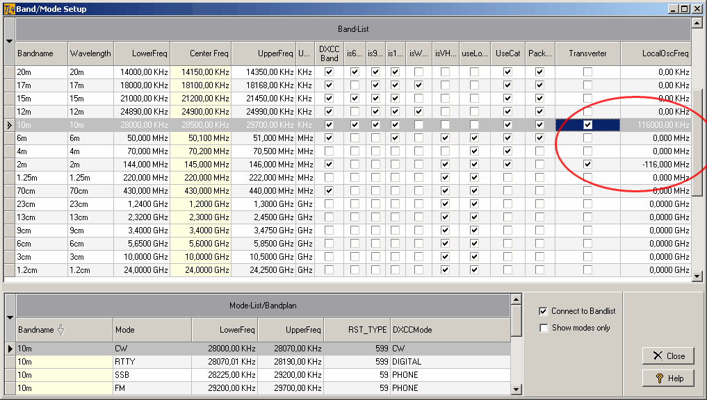The image size is (707, 400).
Task: Select the FM mode cell
Action: pos(152,387)
